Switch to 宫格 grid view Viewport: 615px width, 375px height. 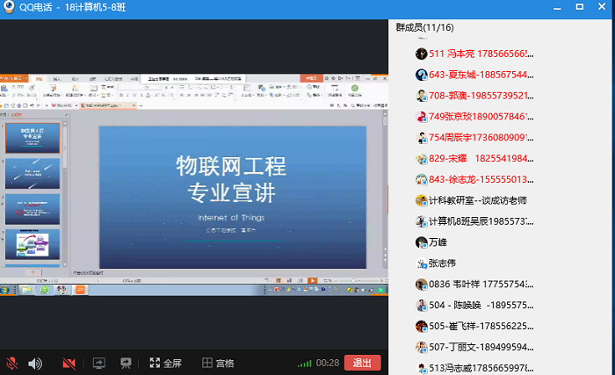[x=218, y=363]
